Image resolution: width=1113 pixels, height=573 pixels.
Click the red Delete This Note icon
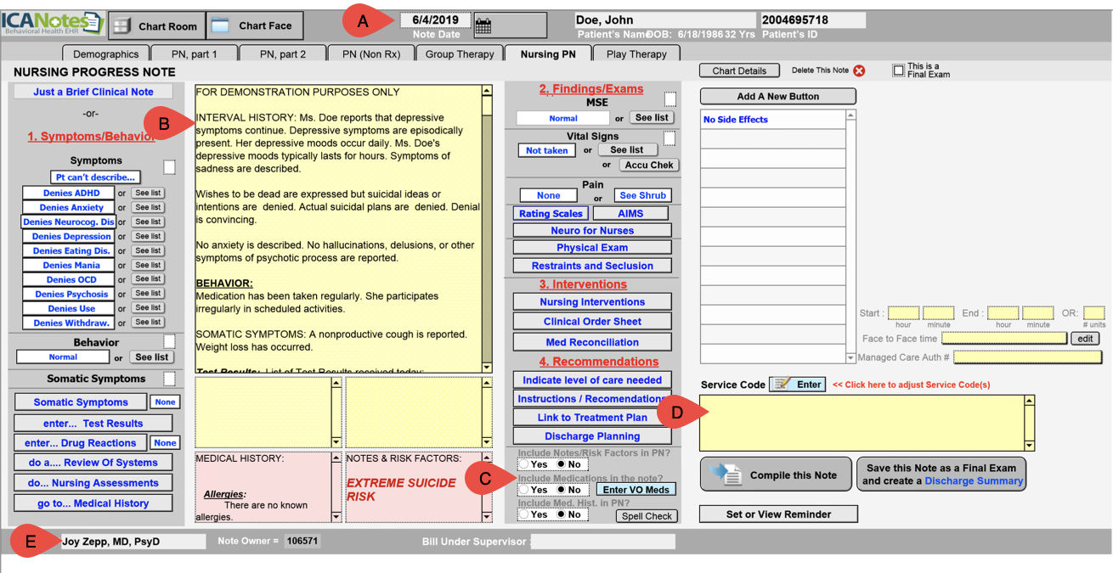[859, 70]
